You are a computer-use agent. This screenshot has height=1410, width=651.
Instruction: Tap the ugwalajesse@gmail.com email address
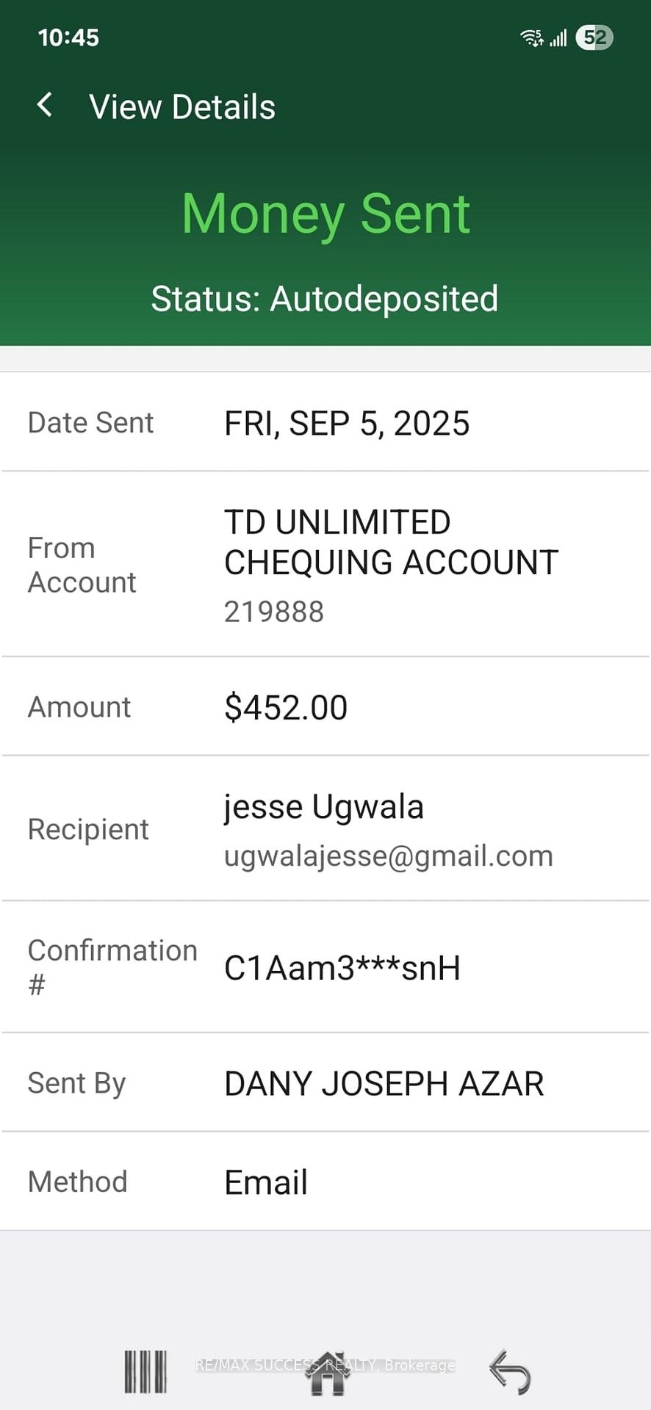[388, 856]
